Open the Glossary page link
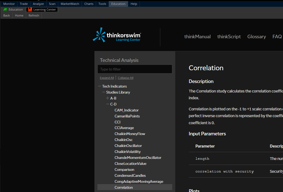Image resolution: width=283 pixels, height=192 pixels. [x=256, y=37]
